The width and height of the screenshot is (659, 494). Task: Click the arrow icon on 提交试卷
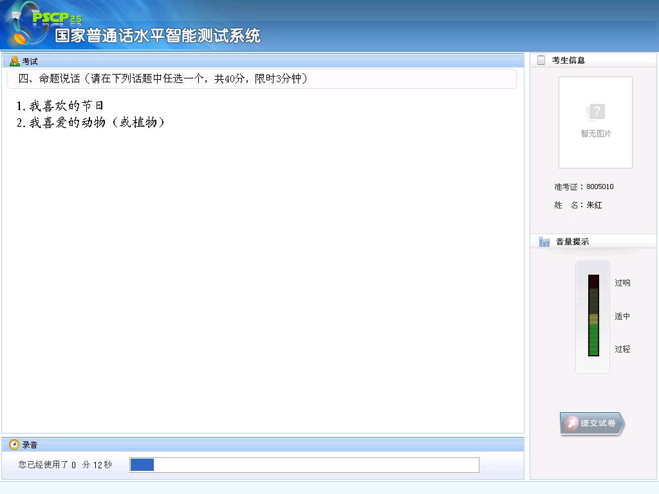click(x=571, y=423)
